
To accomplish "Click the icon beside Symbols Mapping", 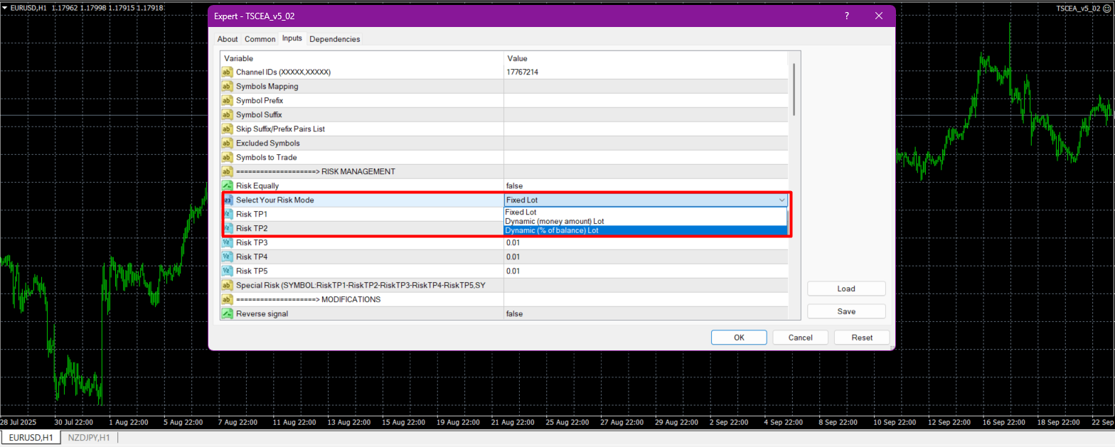I will pos(228,87).
